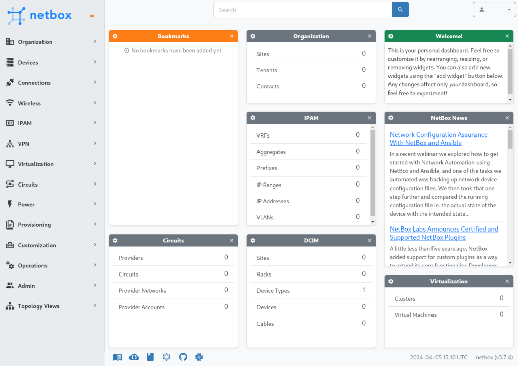Click the REST API cloud icon
The width and height of the screenshot is (518, 366).
134,357
